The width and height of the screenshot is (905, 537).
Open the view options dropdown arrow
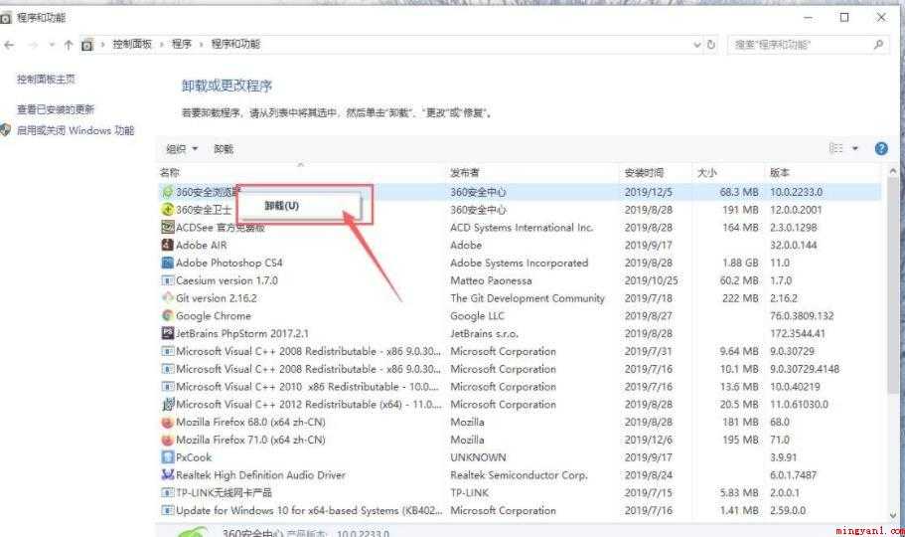[855, 148]
